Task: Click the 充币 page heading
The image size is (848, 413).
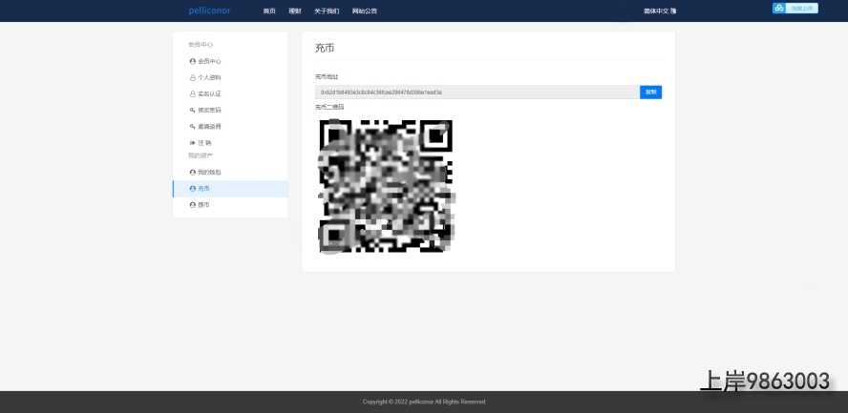Action: click(325, 48)
